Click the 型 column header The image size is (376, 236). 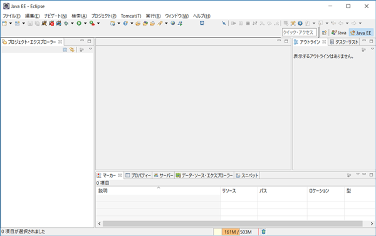click(360, 191)
